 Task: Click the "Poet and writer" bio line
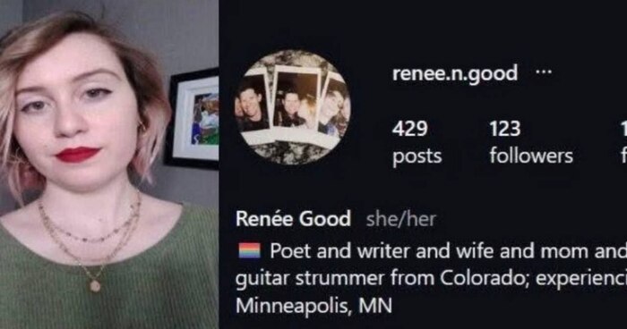pyautogui.click(x=448, y=251)
